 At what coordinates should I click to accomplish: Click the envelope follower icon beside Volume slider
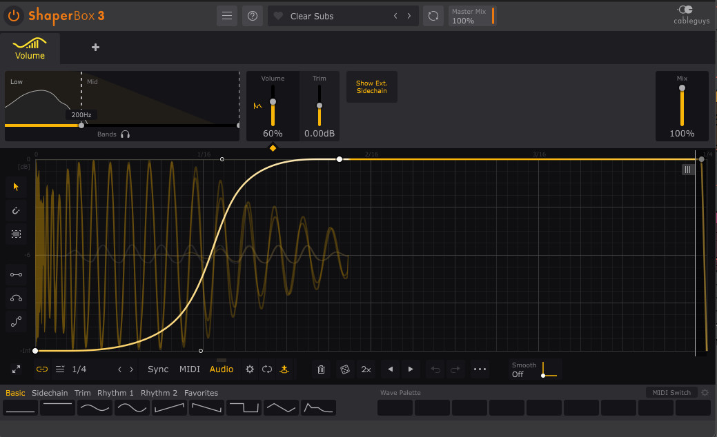(258, 106)
